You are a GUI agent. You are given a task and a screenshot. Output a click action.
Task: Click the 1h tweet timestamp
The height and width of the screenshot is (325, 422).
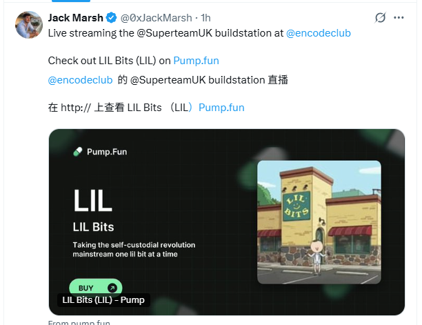(205, 18)
